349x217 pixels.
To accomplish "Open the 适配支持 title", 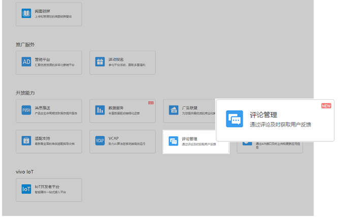I will pos(42,138).
